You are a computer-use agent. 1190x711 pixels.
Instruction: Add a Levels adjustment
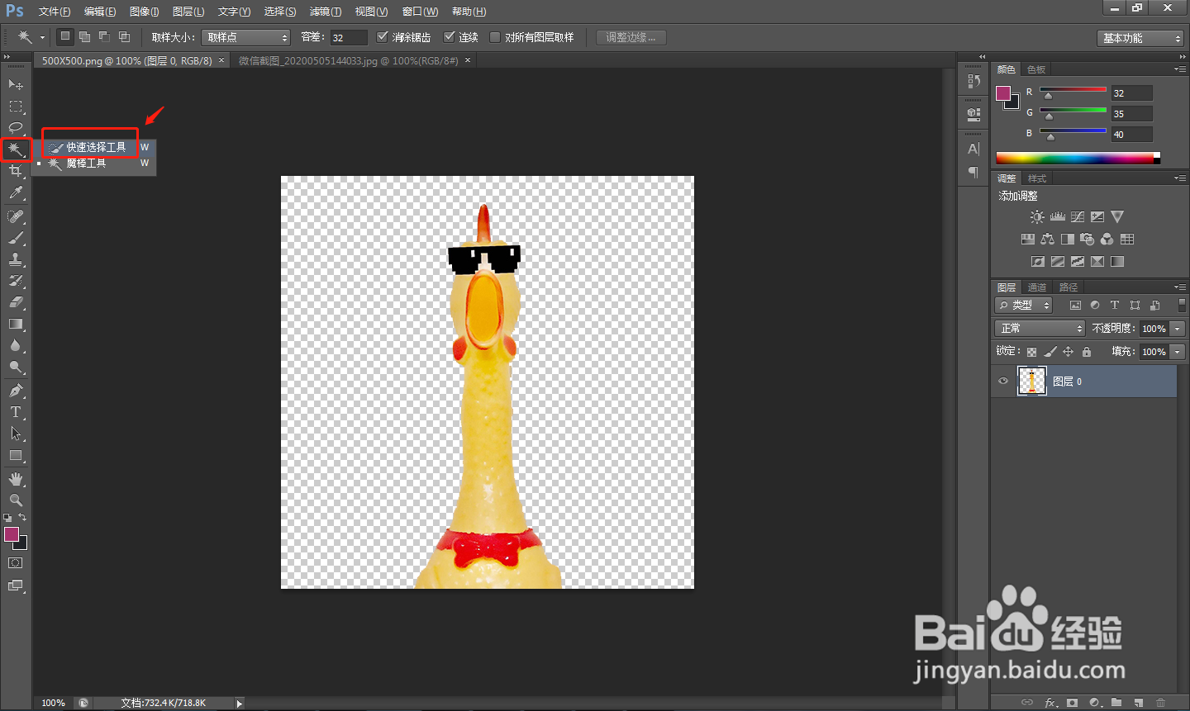(1058, 216)
